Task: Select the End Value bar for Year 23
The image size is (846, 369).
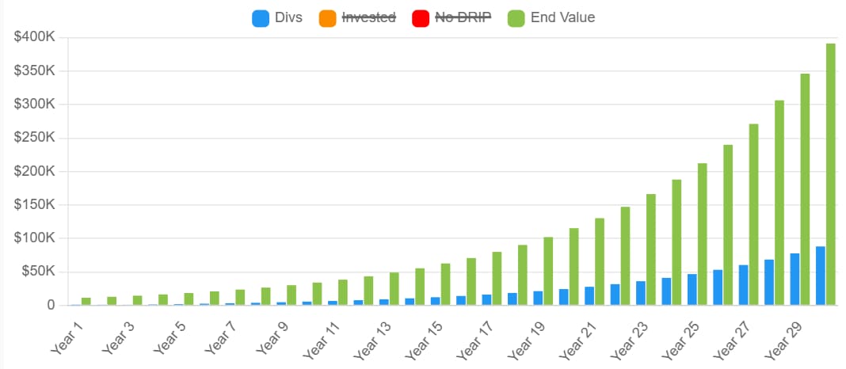Action: coord(651,249)
